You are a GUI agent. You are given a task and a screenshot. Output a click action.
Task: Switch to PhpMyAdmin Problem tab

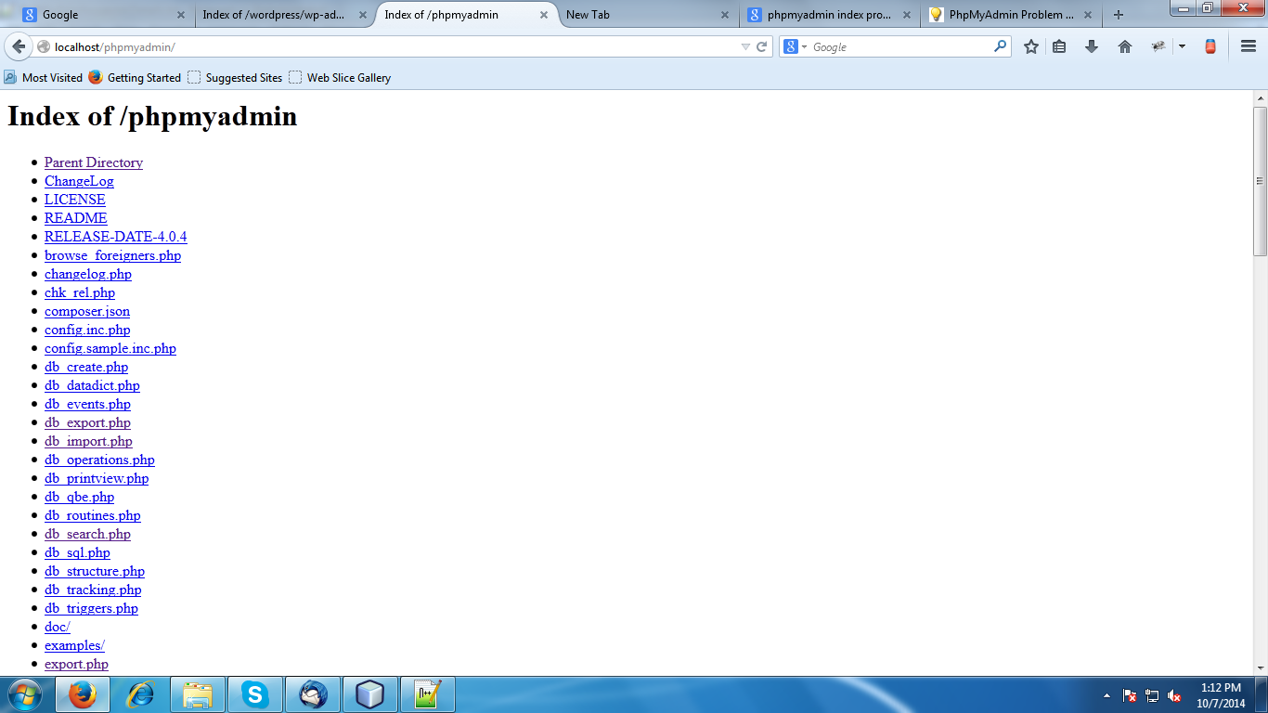pyautogui.click(x=1011, y=15)
